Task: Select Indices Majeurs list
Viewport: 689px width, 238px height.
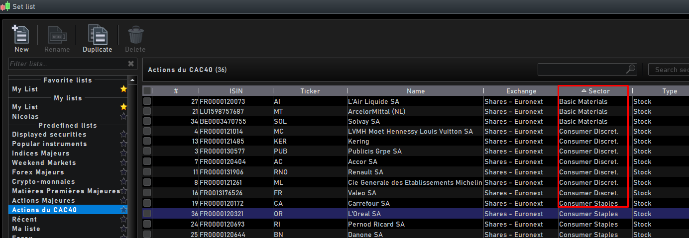Action: (x=41, y=154)
